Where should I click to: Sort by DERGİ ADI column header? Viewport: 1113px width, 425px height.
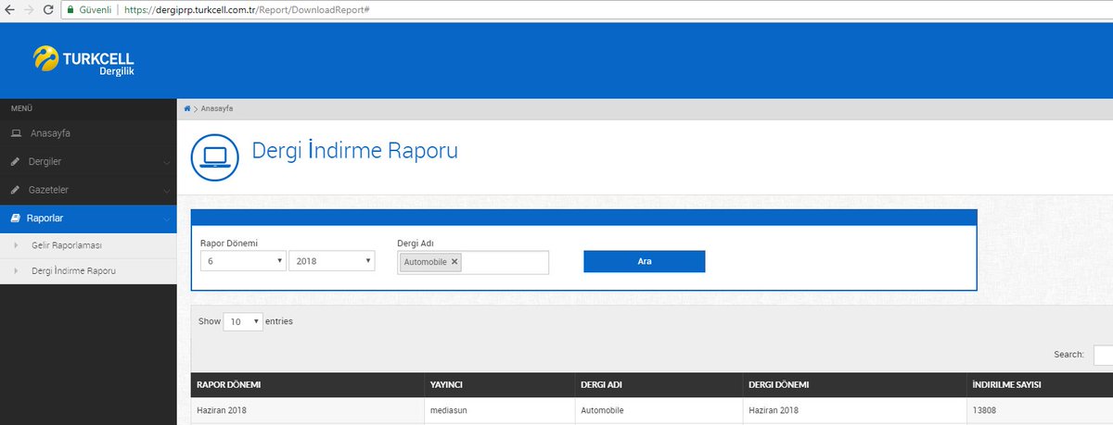click(657, 385)
